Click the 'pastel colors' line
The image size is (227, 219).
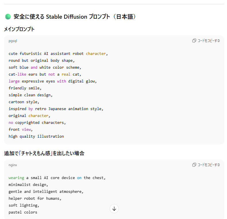(23, 212)
